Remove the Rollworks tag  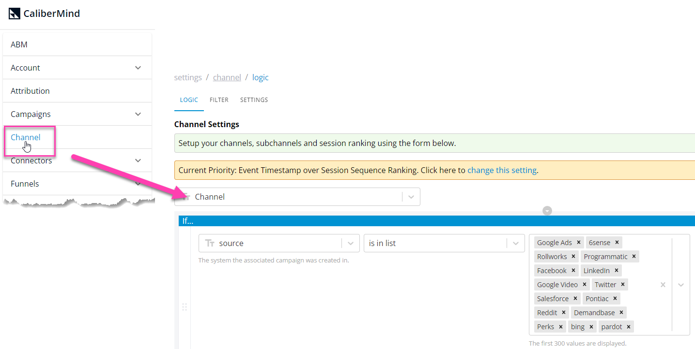pyautogui.click(x=573, y=257)
